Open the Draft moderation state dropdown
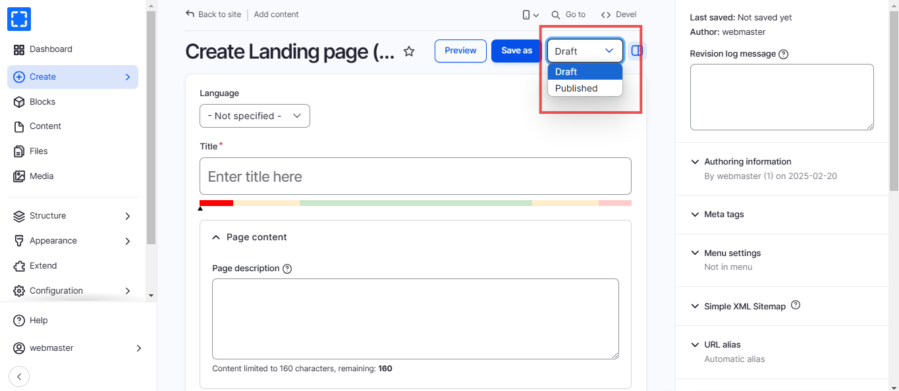The width and height of the screenshot is (899, 391). [585, 51]
